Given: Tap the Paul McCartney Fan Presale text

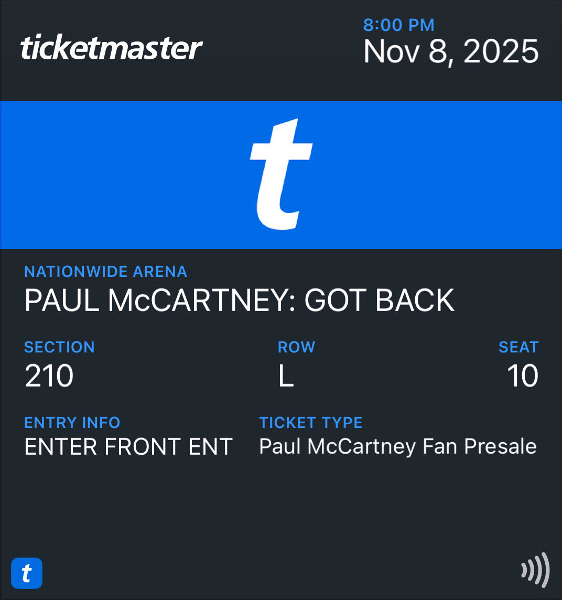Looking at the screenshot, I should pyautogui.click(x=397, y=446).
